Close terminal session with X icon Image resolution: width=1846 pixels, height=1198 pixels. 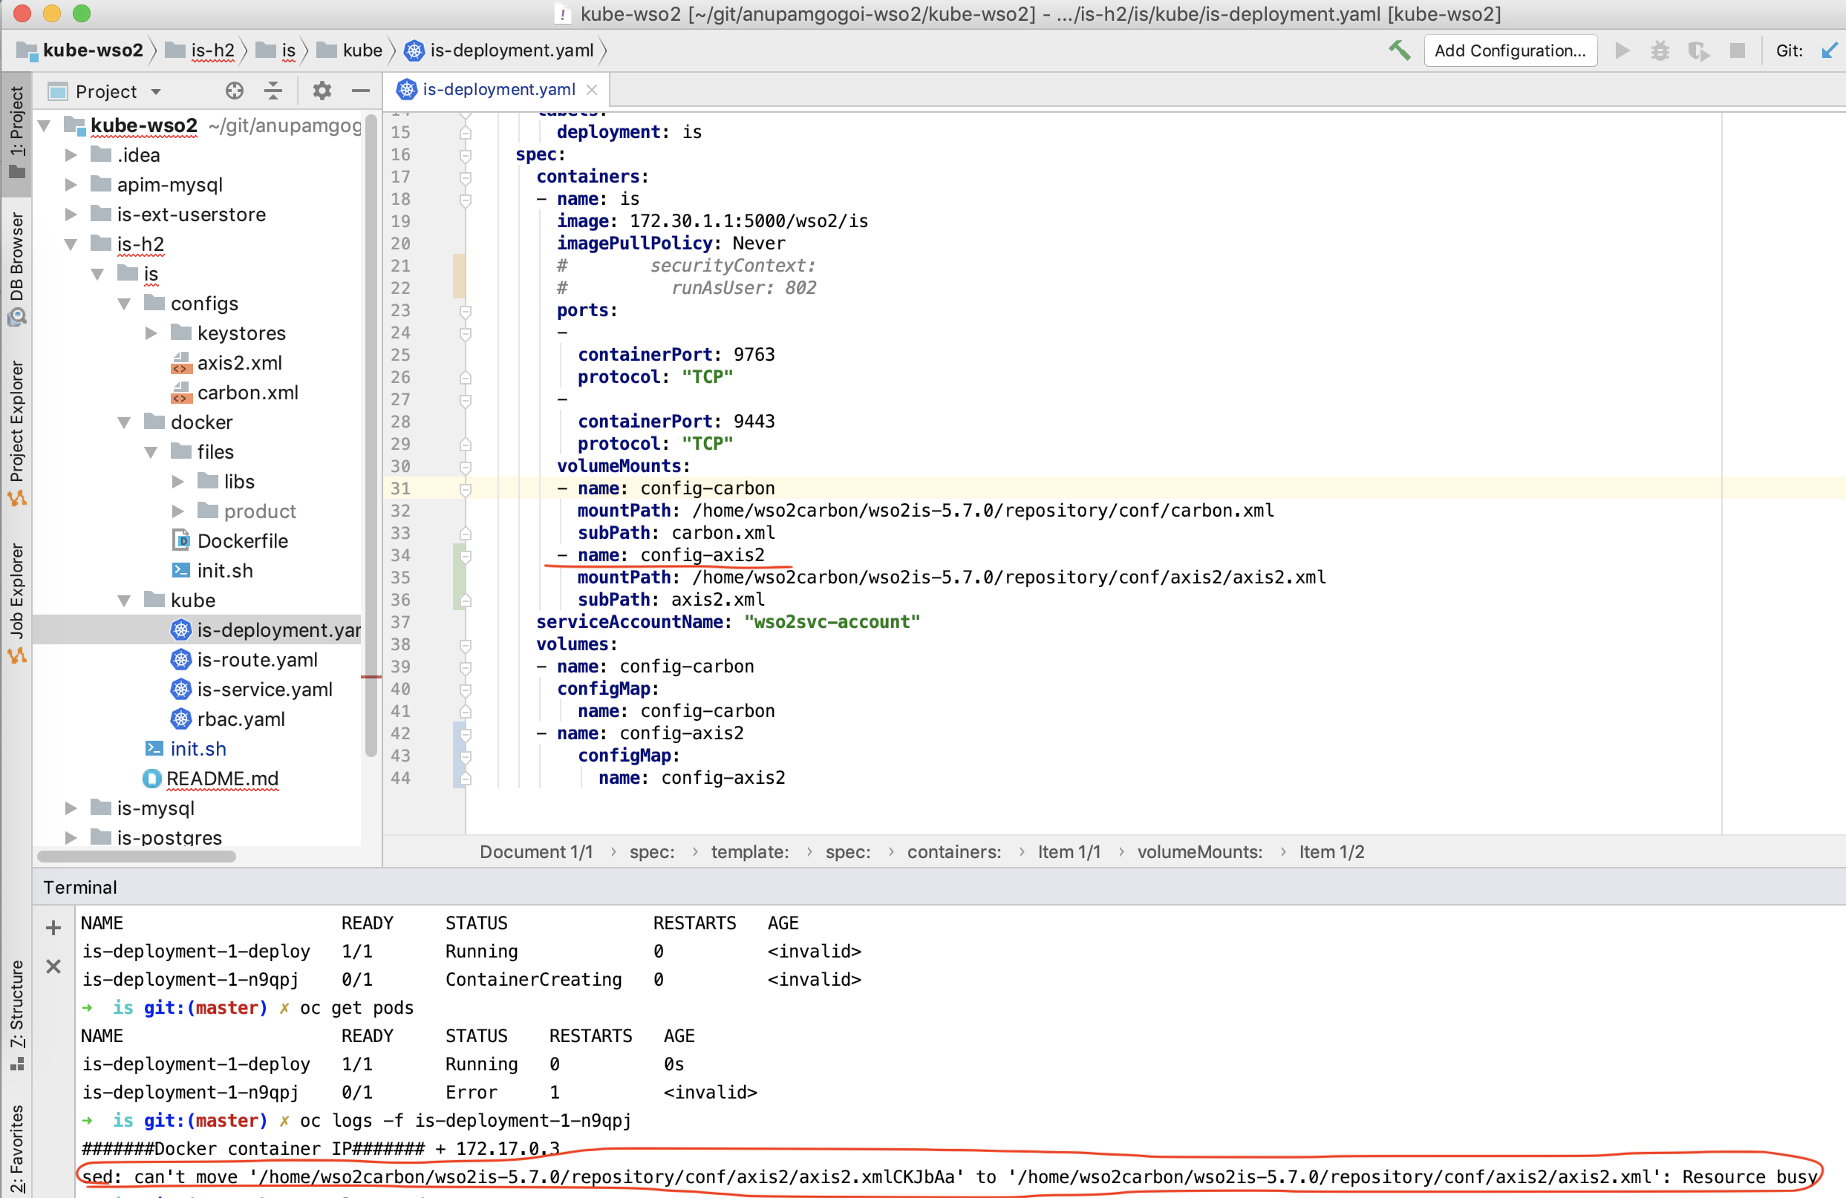pos(53,966)
